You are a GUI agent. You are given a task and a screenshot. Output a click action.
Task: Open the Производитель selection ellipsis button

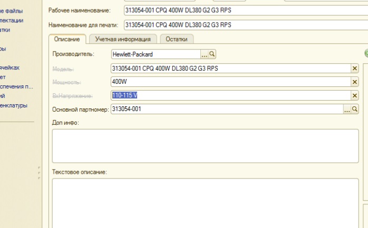205,54
